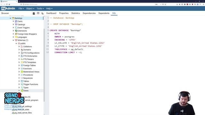Expand the Extensions tree node
This screenshot has height=115, width=205.
click(13, 31)
